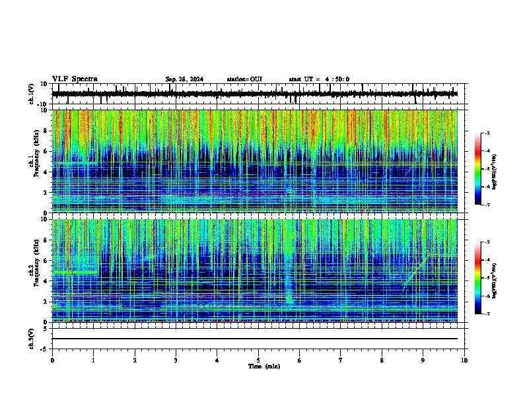Screen dimensions: 523x404
Task: Click the ch.1 voltage waveform trace
Action: (x=254, y=94)
